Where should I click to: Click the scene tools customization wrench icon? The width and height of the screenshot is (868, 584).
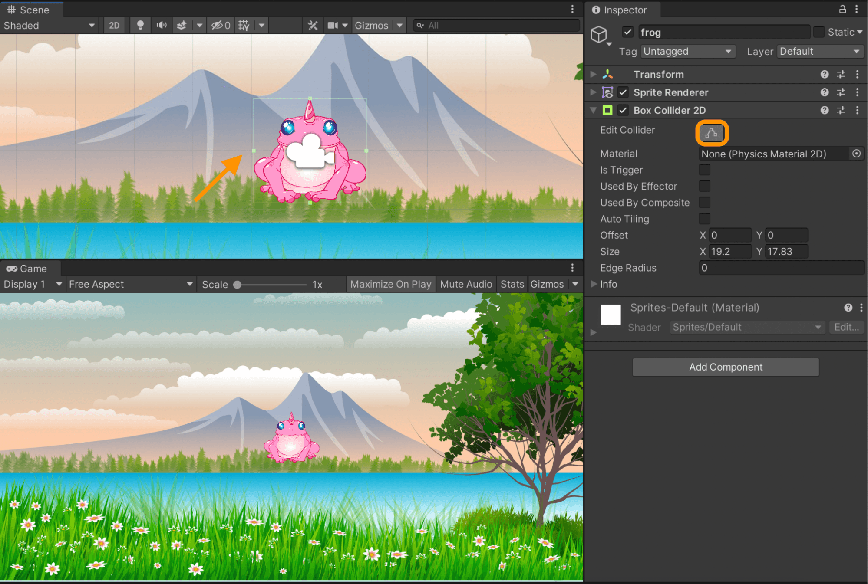(x=312, y=25)
